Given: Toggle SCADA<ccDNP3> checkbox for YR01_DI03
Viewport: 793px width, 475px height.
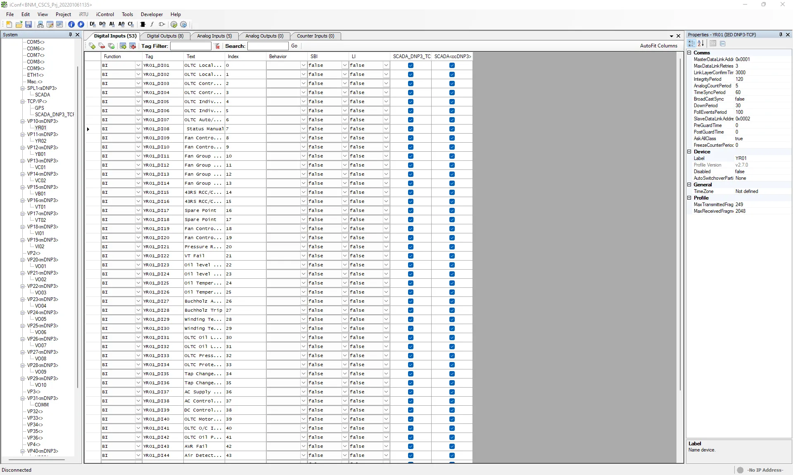Looking at the screenshot, I should pos(452,83).
